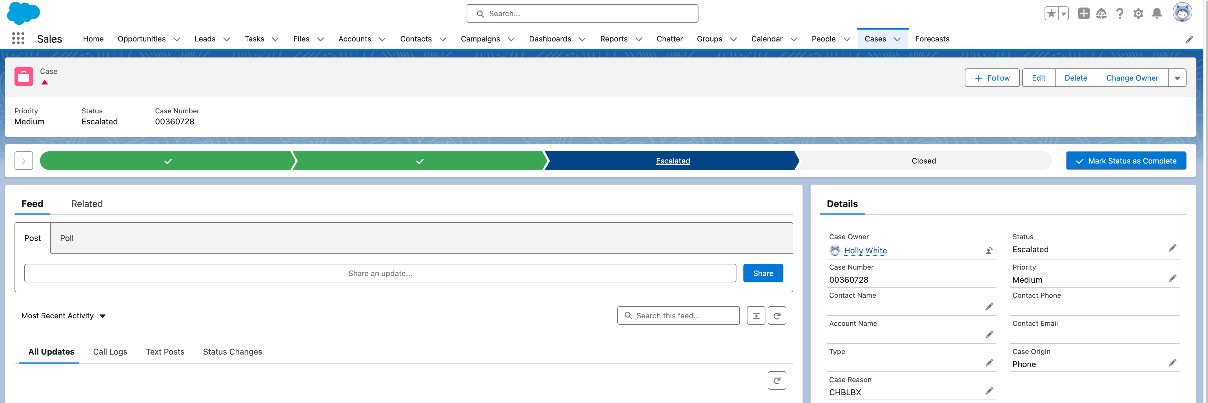The image size is (1208, 403).
Task: Refresh the feed with refresh icon
Action: 776,316
